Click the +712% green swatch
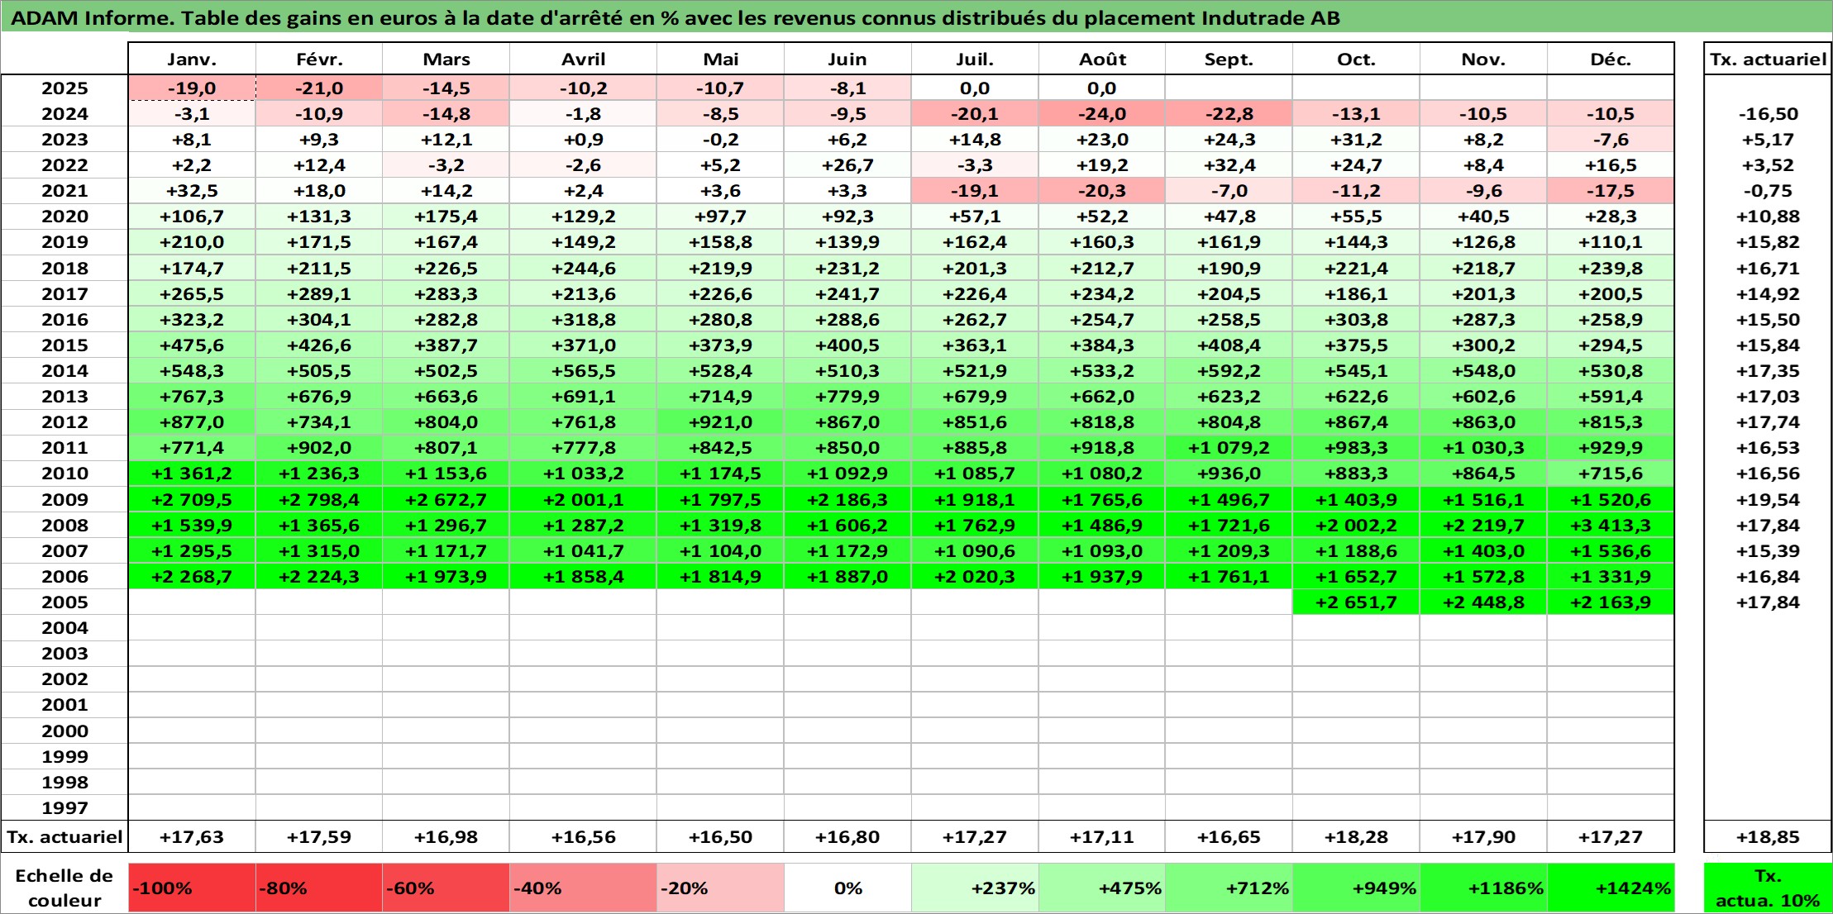The height and width of the screenshot is (914, 1833). (1229, 888)
